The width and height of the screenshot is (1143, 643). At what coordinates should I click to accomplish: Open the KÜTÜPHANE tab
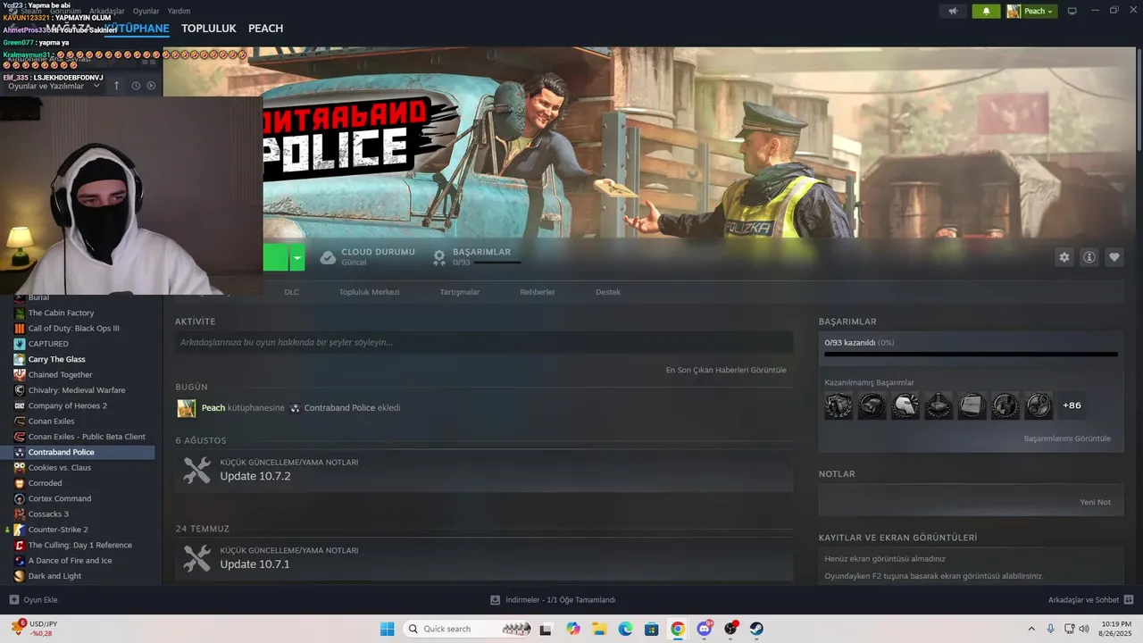click(137, 29)
